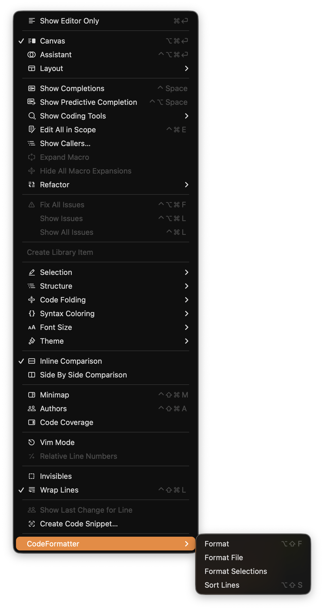Viewport: 324px width, 610px height.
Task: Enable Vim Mode
Action: 57,442
